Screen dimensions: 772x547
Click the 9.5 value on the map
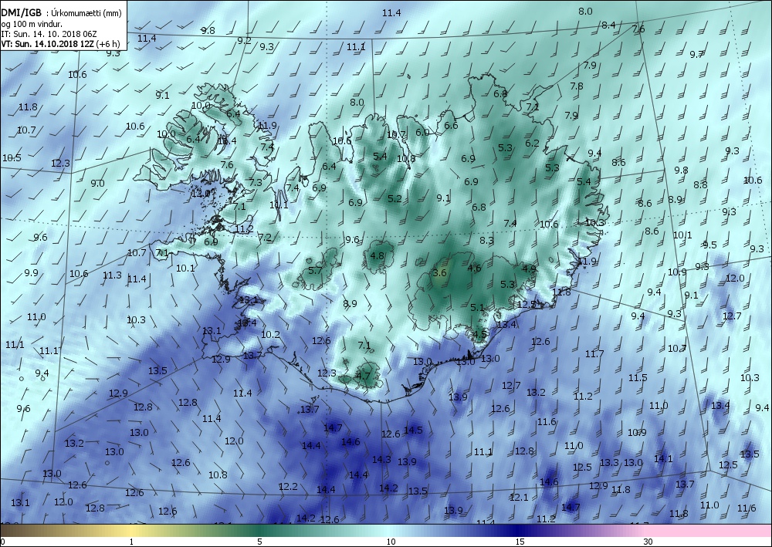tap(709, 245)
